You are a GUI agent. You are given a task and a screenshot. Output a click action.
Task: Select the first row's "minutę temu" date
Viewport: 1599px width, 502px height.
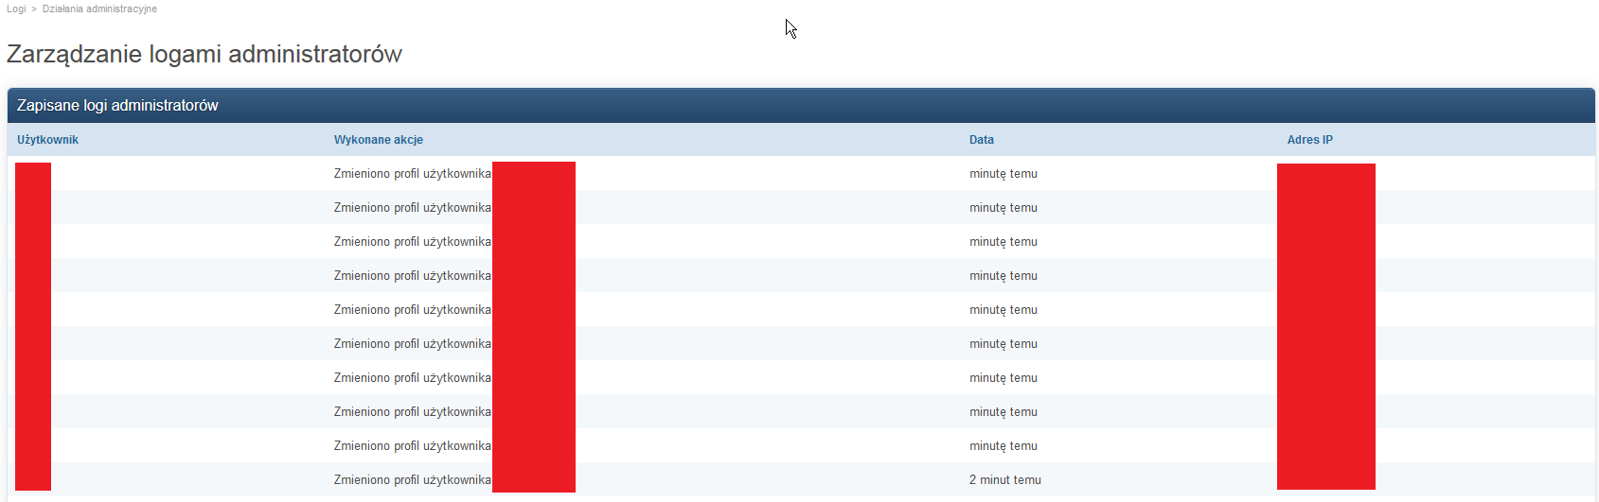tap(1003, 174)
